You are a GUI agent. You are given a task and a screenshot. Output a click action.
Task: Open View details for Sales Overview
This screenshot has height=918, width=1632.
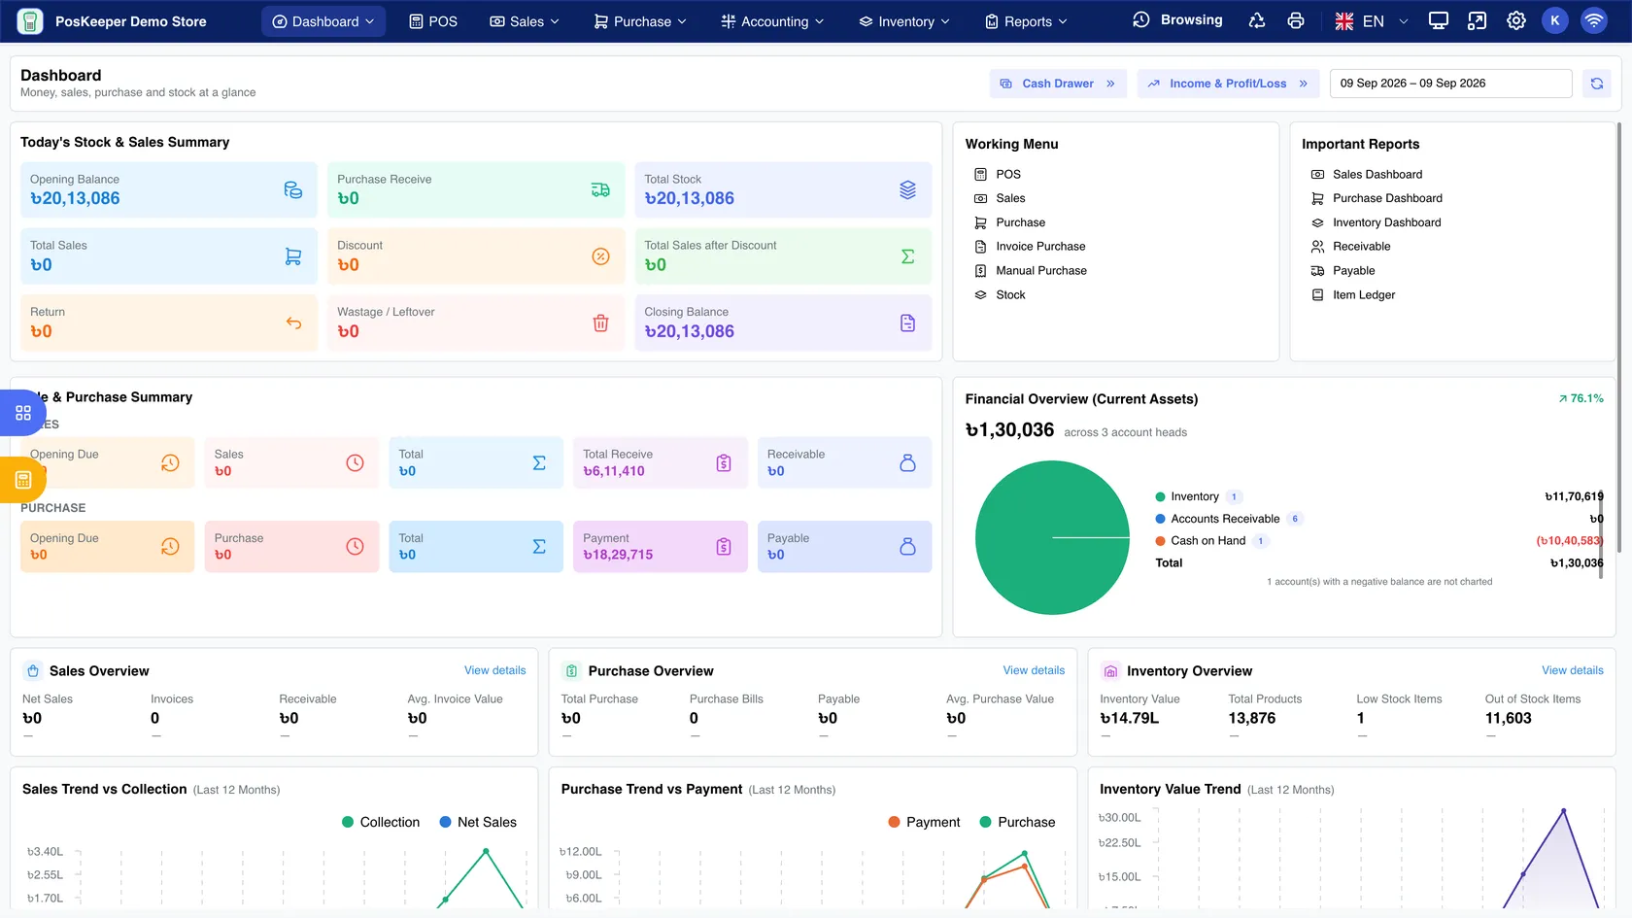495,671
